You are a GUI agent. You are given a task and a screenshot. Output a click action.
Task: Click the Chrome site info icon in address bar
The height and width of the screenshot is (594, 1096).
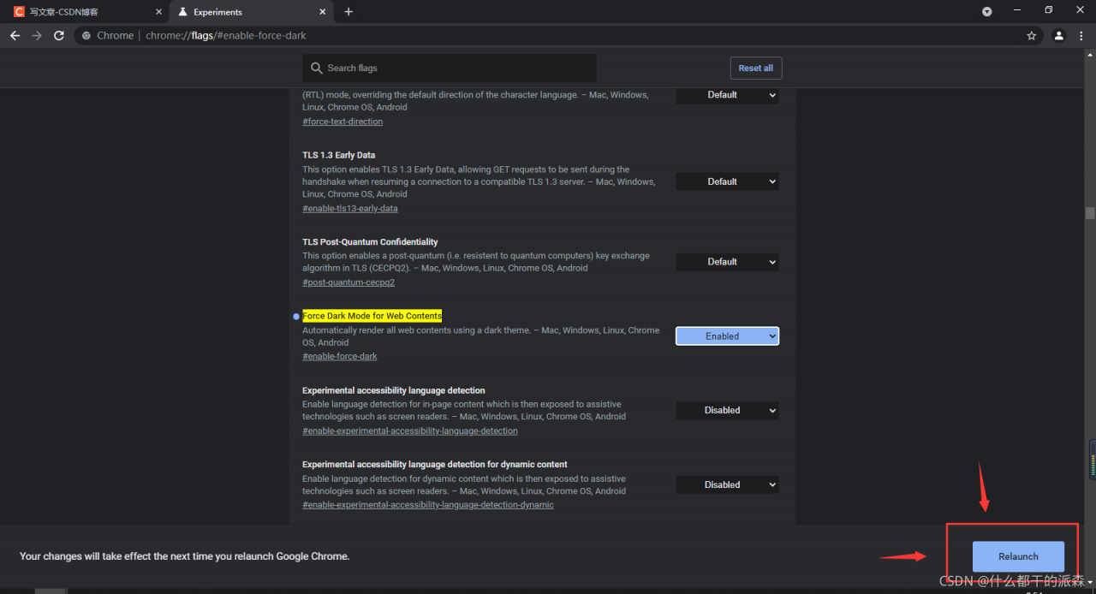pyautogui.click(x=86, y=36)
